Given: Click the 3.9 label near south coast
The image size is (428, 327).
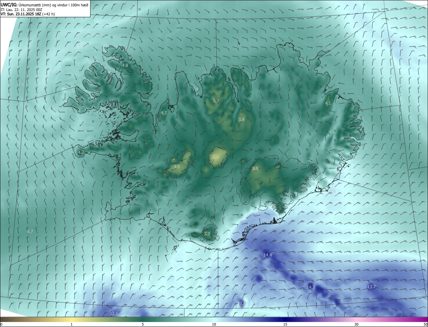Looking at the screenshot, I should coord(207,234).
